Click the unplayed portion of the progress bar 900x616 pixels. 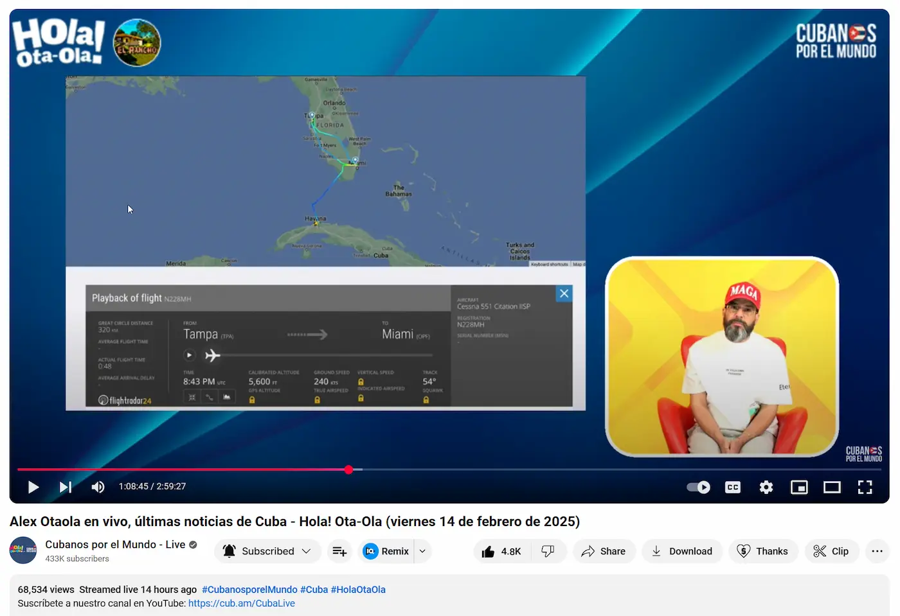tap(620, 470)
